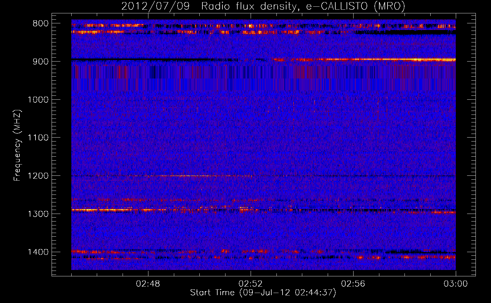This screenshot has width=491, height=303.
Task: Click the 800 frequency tick label
Action: 41,24
